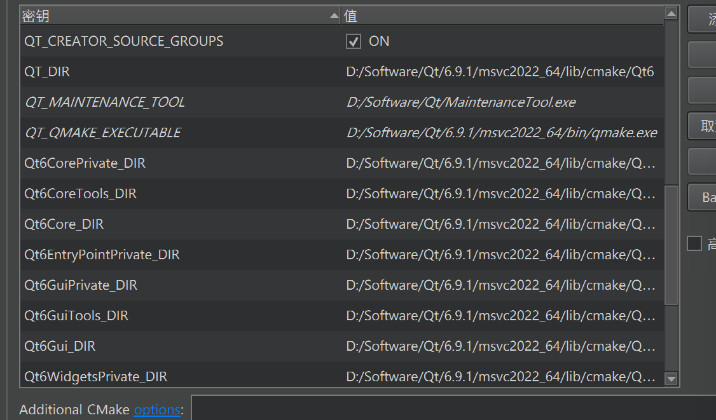Select the QT_MAINTENANCE_TOOL key

pyautogui.click(x=104, y=102)
